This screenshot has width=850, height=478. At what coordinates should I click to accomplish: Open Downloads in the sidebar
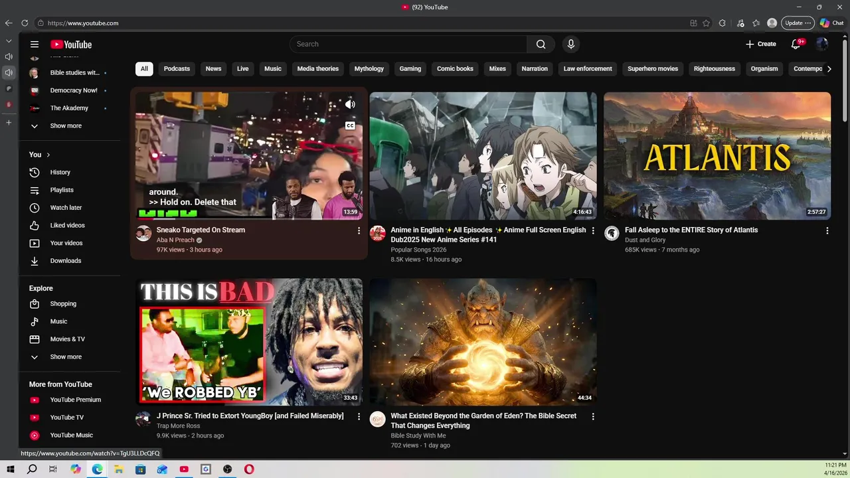pyautogui.click(x=70, y=261)
